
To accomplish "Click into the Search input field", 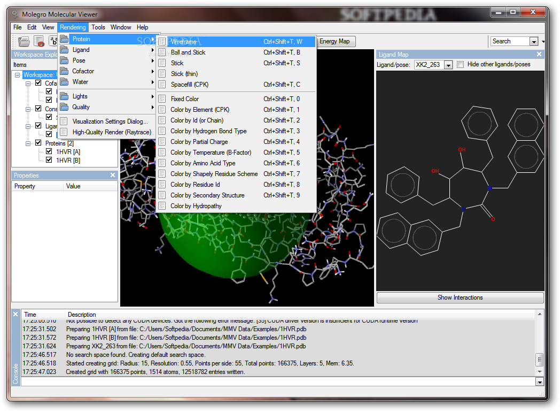I will (510, 42).
